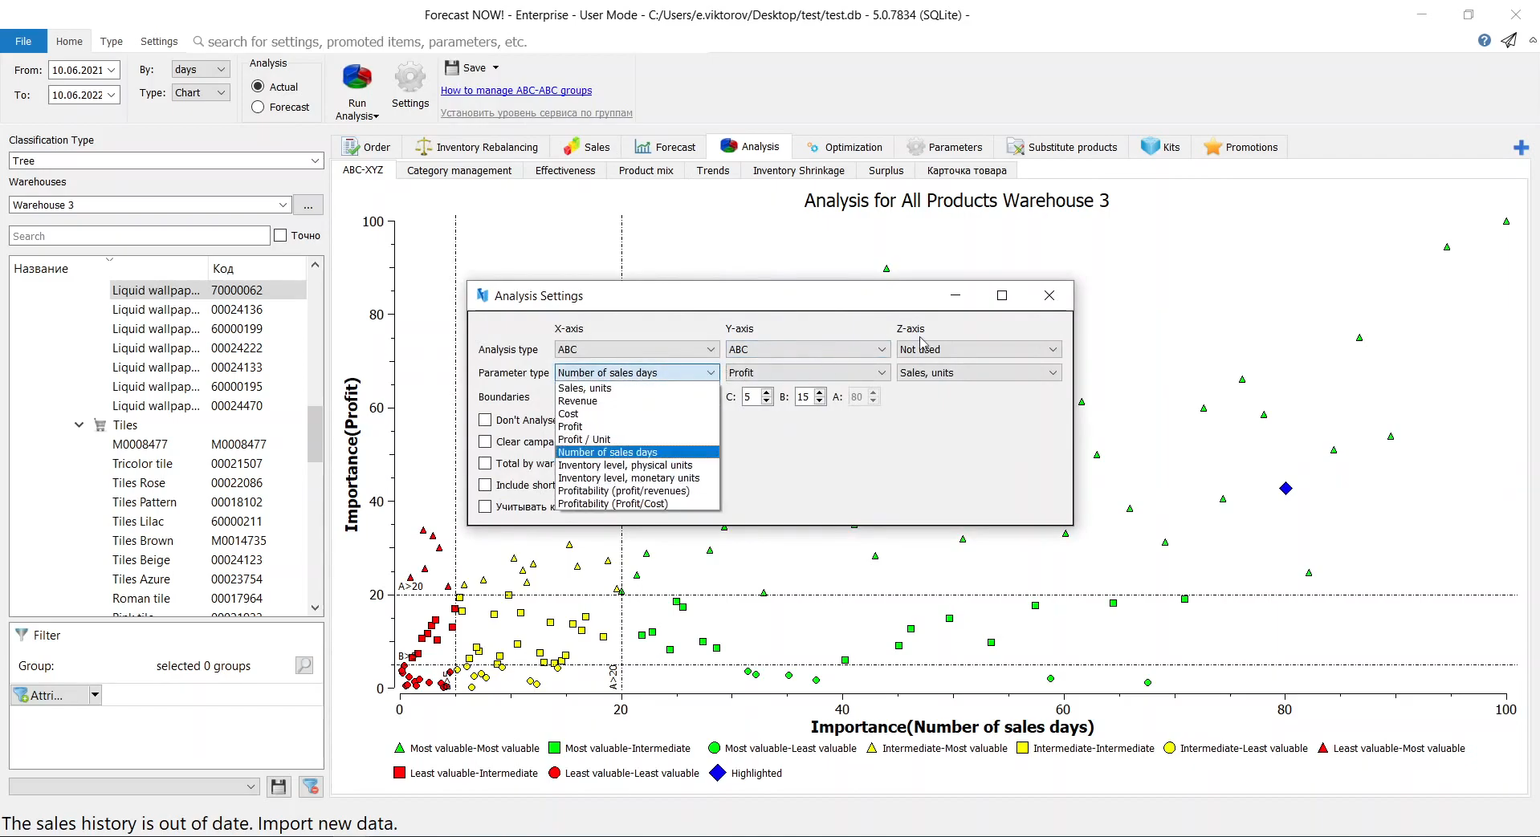This screenshot has height=837, width=1540.
Task: Open the Substitute products tab icon
Action: click(1015, 147)
